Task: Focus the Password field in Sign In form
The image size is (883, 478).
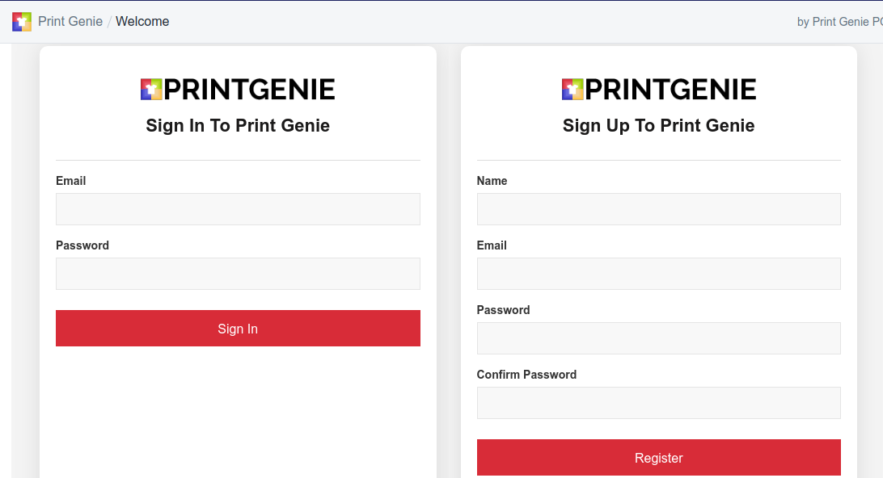Action: point(238,274)
